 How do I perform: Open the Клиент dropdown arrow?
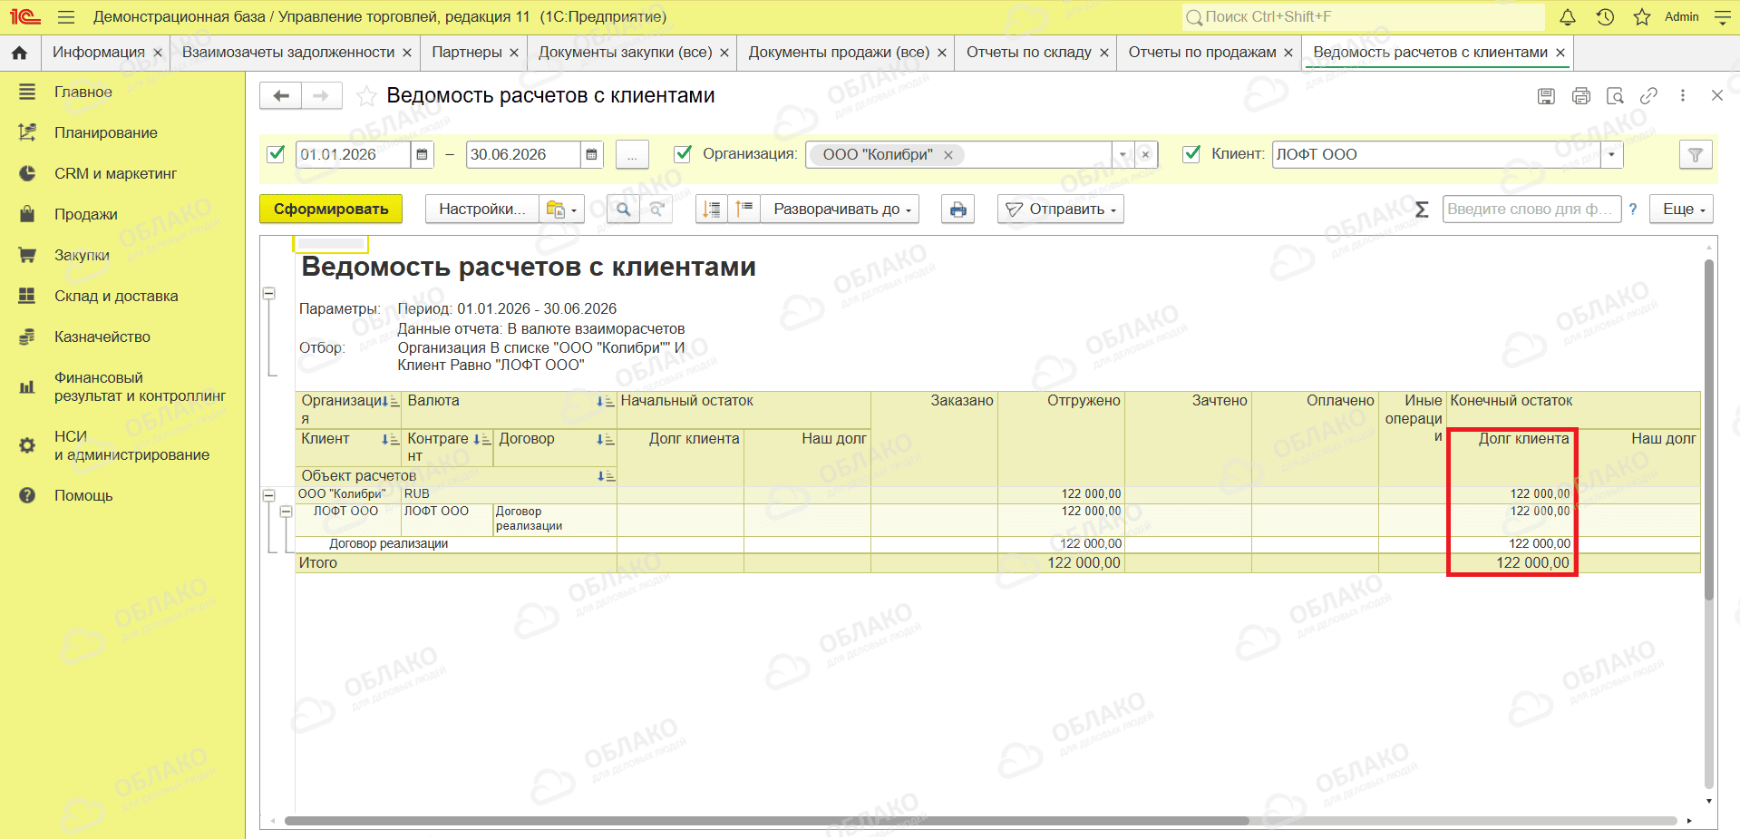click(x=1611, y=155)
